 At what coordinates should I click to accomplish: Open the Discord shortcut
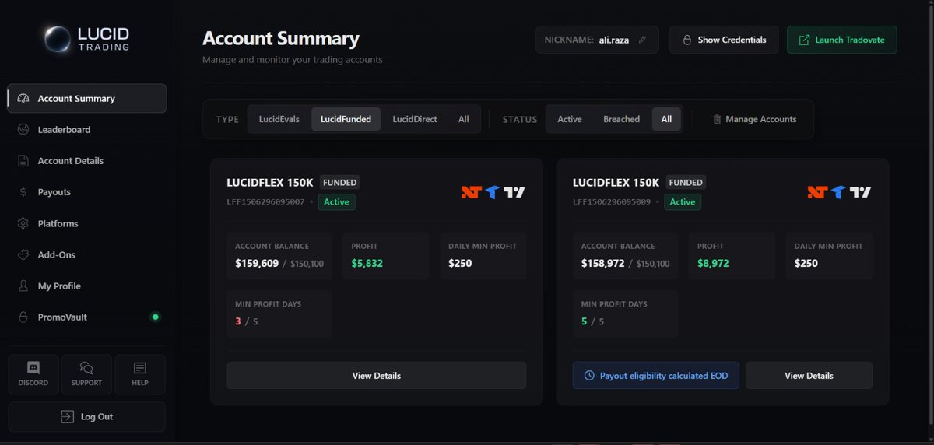33,374
